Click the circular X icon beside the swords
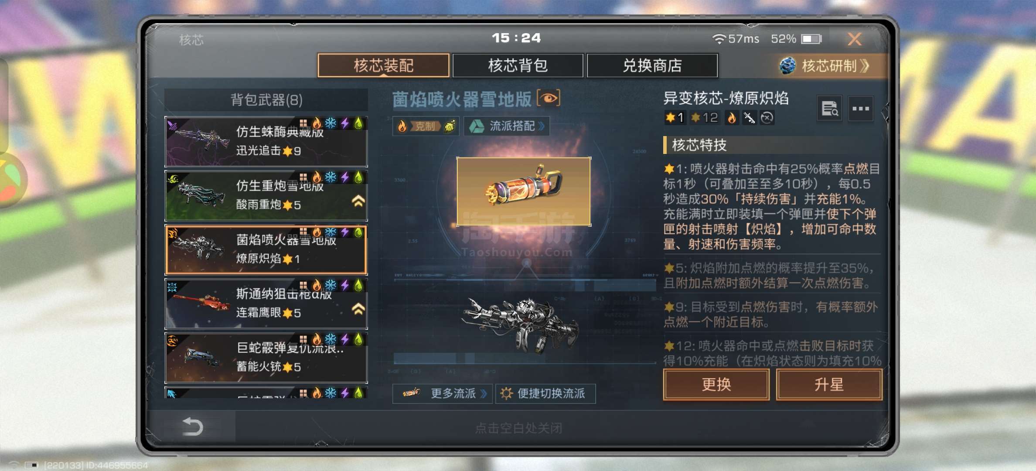Screen dimensions: 1036x471 tap(767, 118)
